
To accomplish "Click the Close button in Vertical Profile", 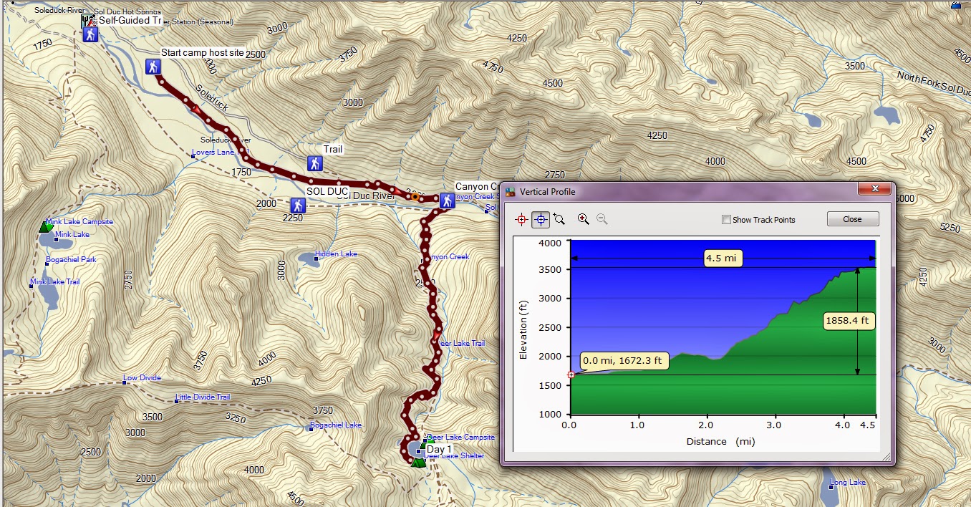I will [852, 219].
